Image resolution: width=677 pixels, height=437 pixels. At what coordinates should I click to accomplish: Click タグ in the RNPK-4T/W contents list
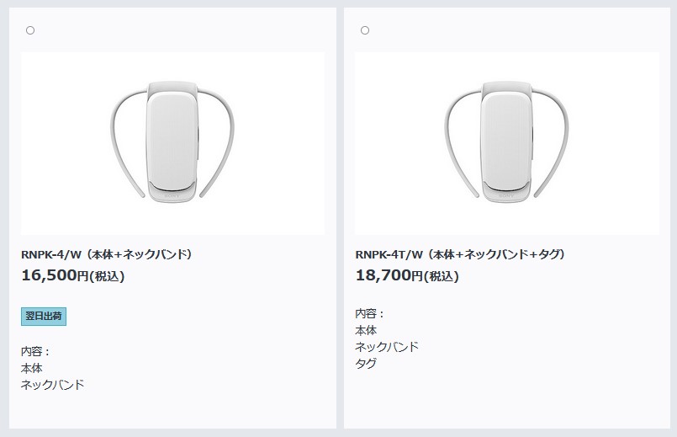click(366, 363)
